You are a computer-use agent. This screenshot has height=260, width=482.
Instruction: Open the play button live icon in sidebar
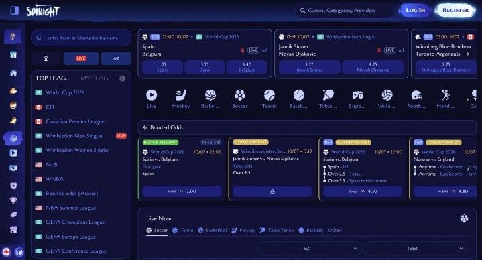(x=13, y=153)
